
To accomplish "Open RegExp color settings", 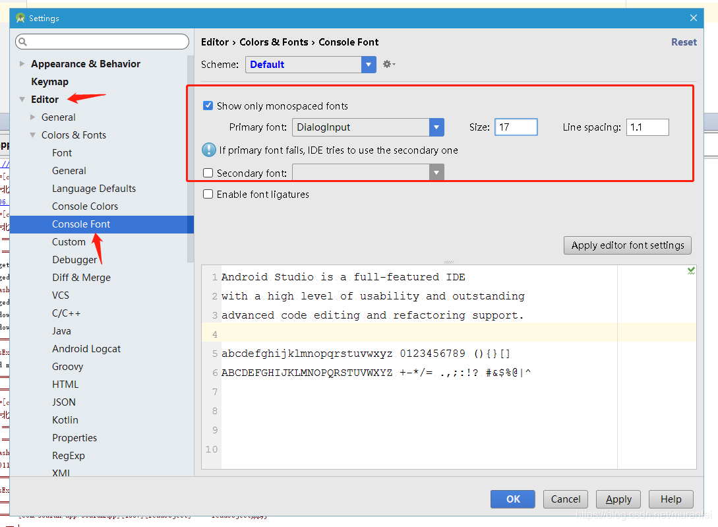I will 68,456.
